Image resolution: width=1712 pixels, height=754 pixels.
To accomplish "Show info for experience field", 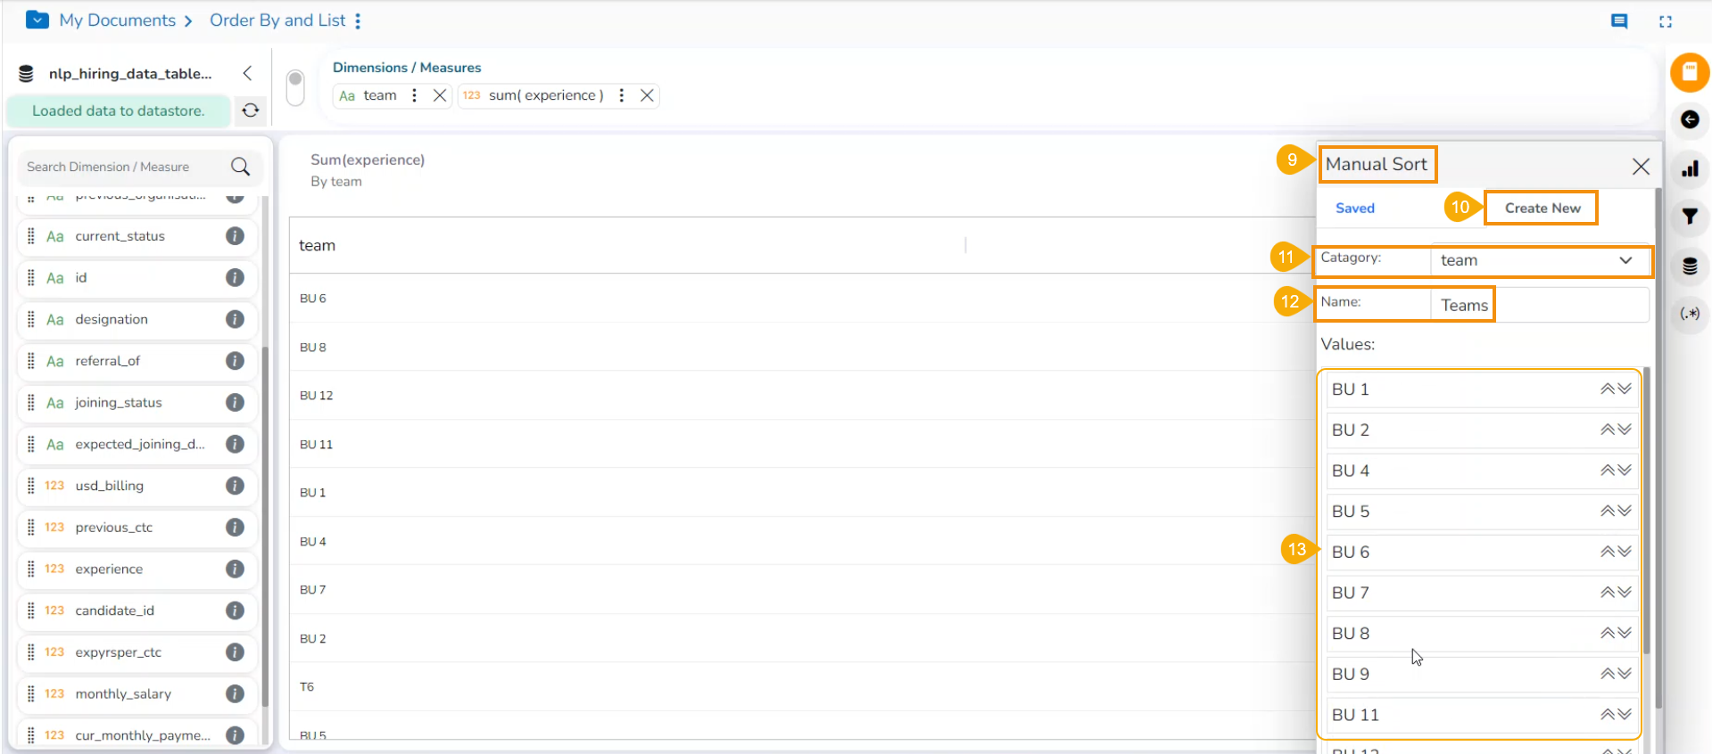I will pos(236,569).
